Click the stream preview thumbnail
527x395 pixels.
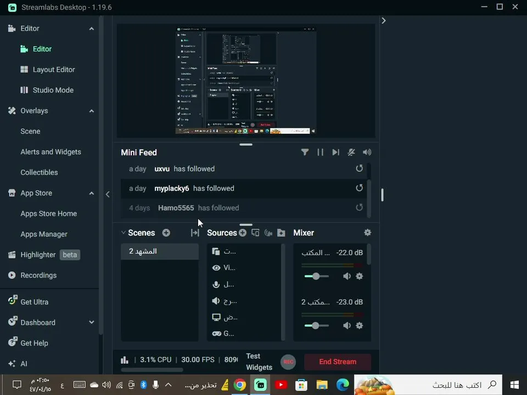(x=246, y=81)
